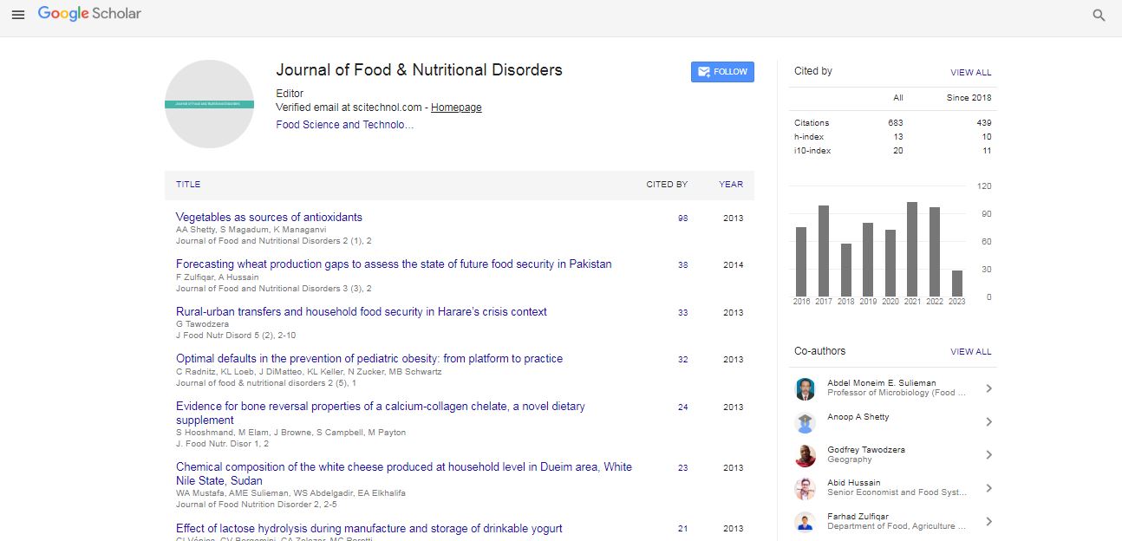Follow the Journal of Food & Nutritional Disorders
Viewport: 1122px width, 541px height.
click(x=722, y=72)
